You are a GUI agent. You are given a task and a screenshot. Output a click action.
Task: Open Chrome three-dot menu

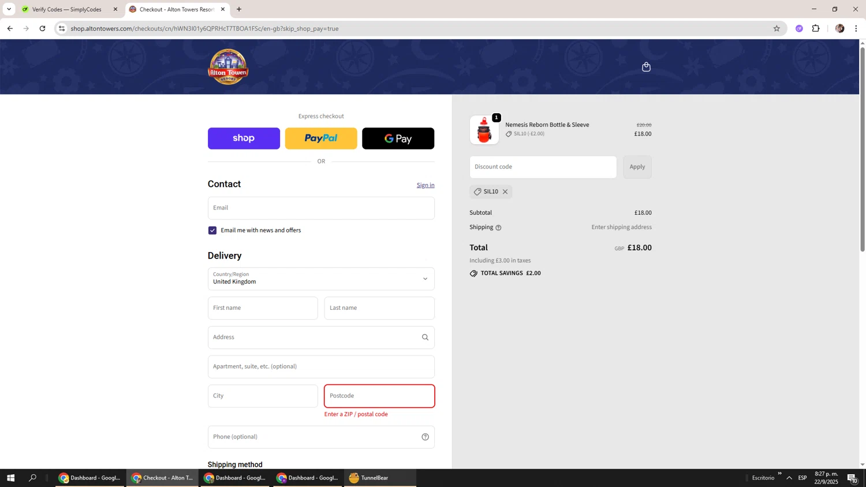[856, 28]
